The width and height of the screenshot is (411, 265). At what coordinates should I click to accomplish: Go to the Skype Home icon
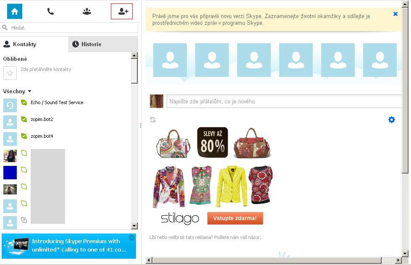point(15,11)
